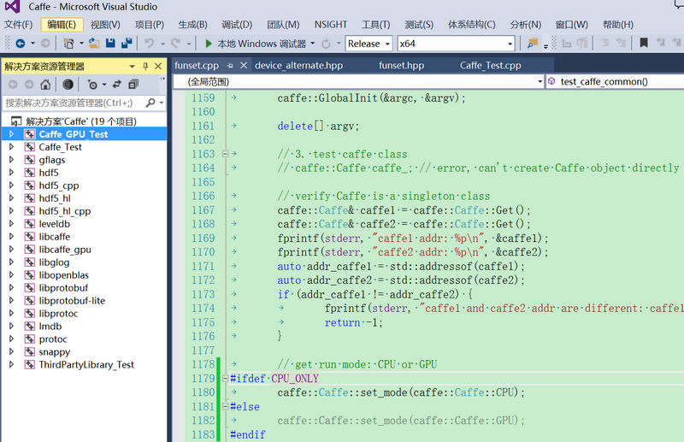This screenshot has height=442, width=684.
Task: Click the Solution Explorer Home icon
Action: pyautogui.click(x=45, y=85)
